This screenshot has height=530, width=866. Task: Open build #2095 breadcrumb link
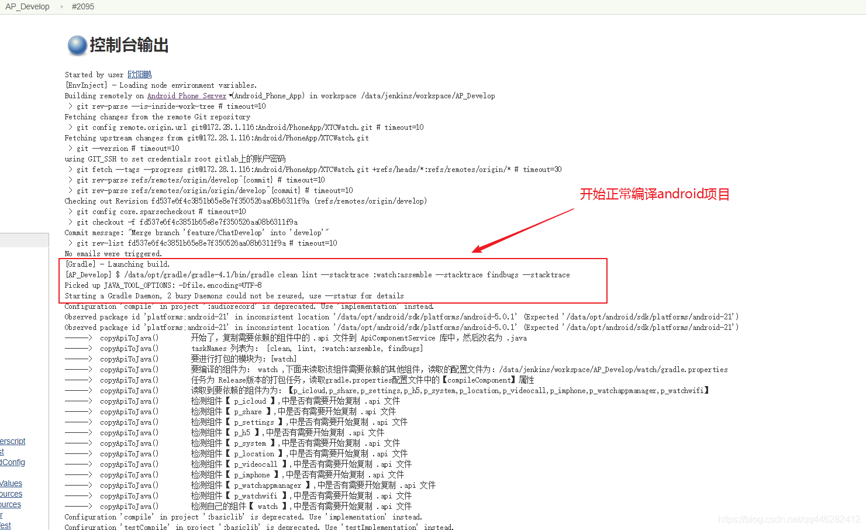[x=83, y=6]
